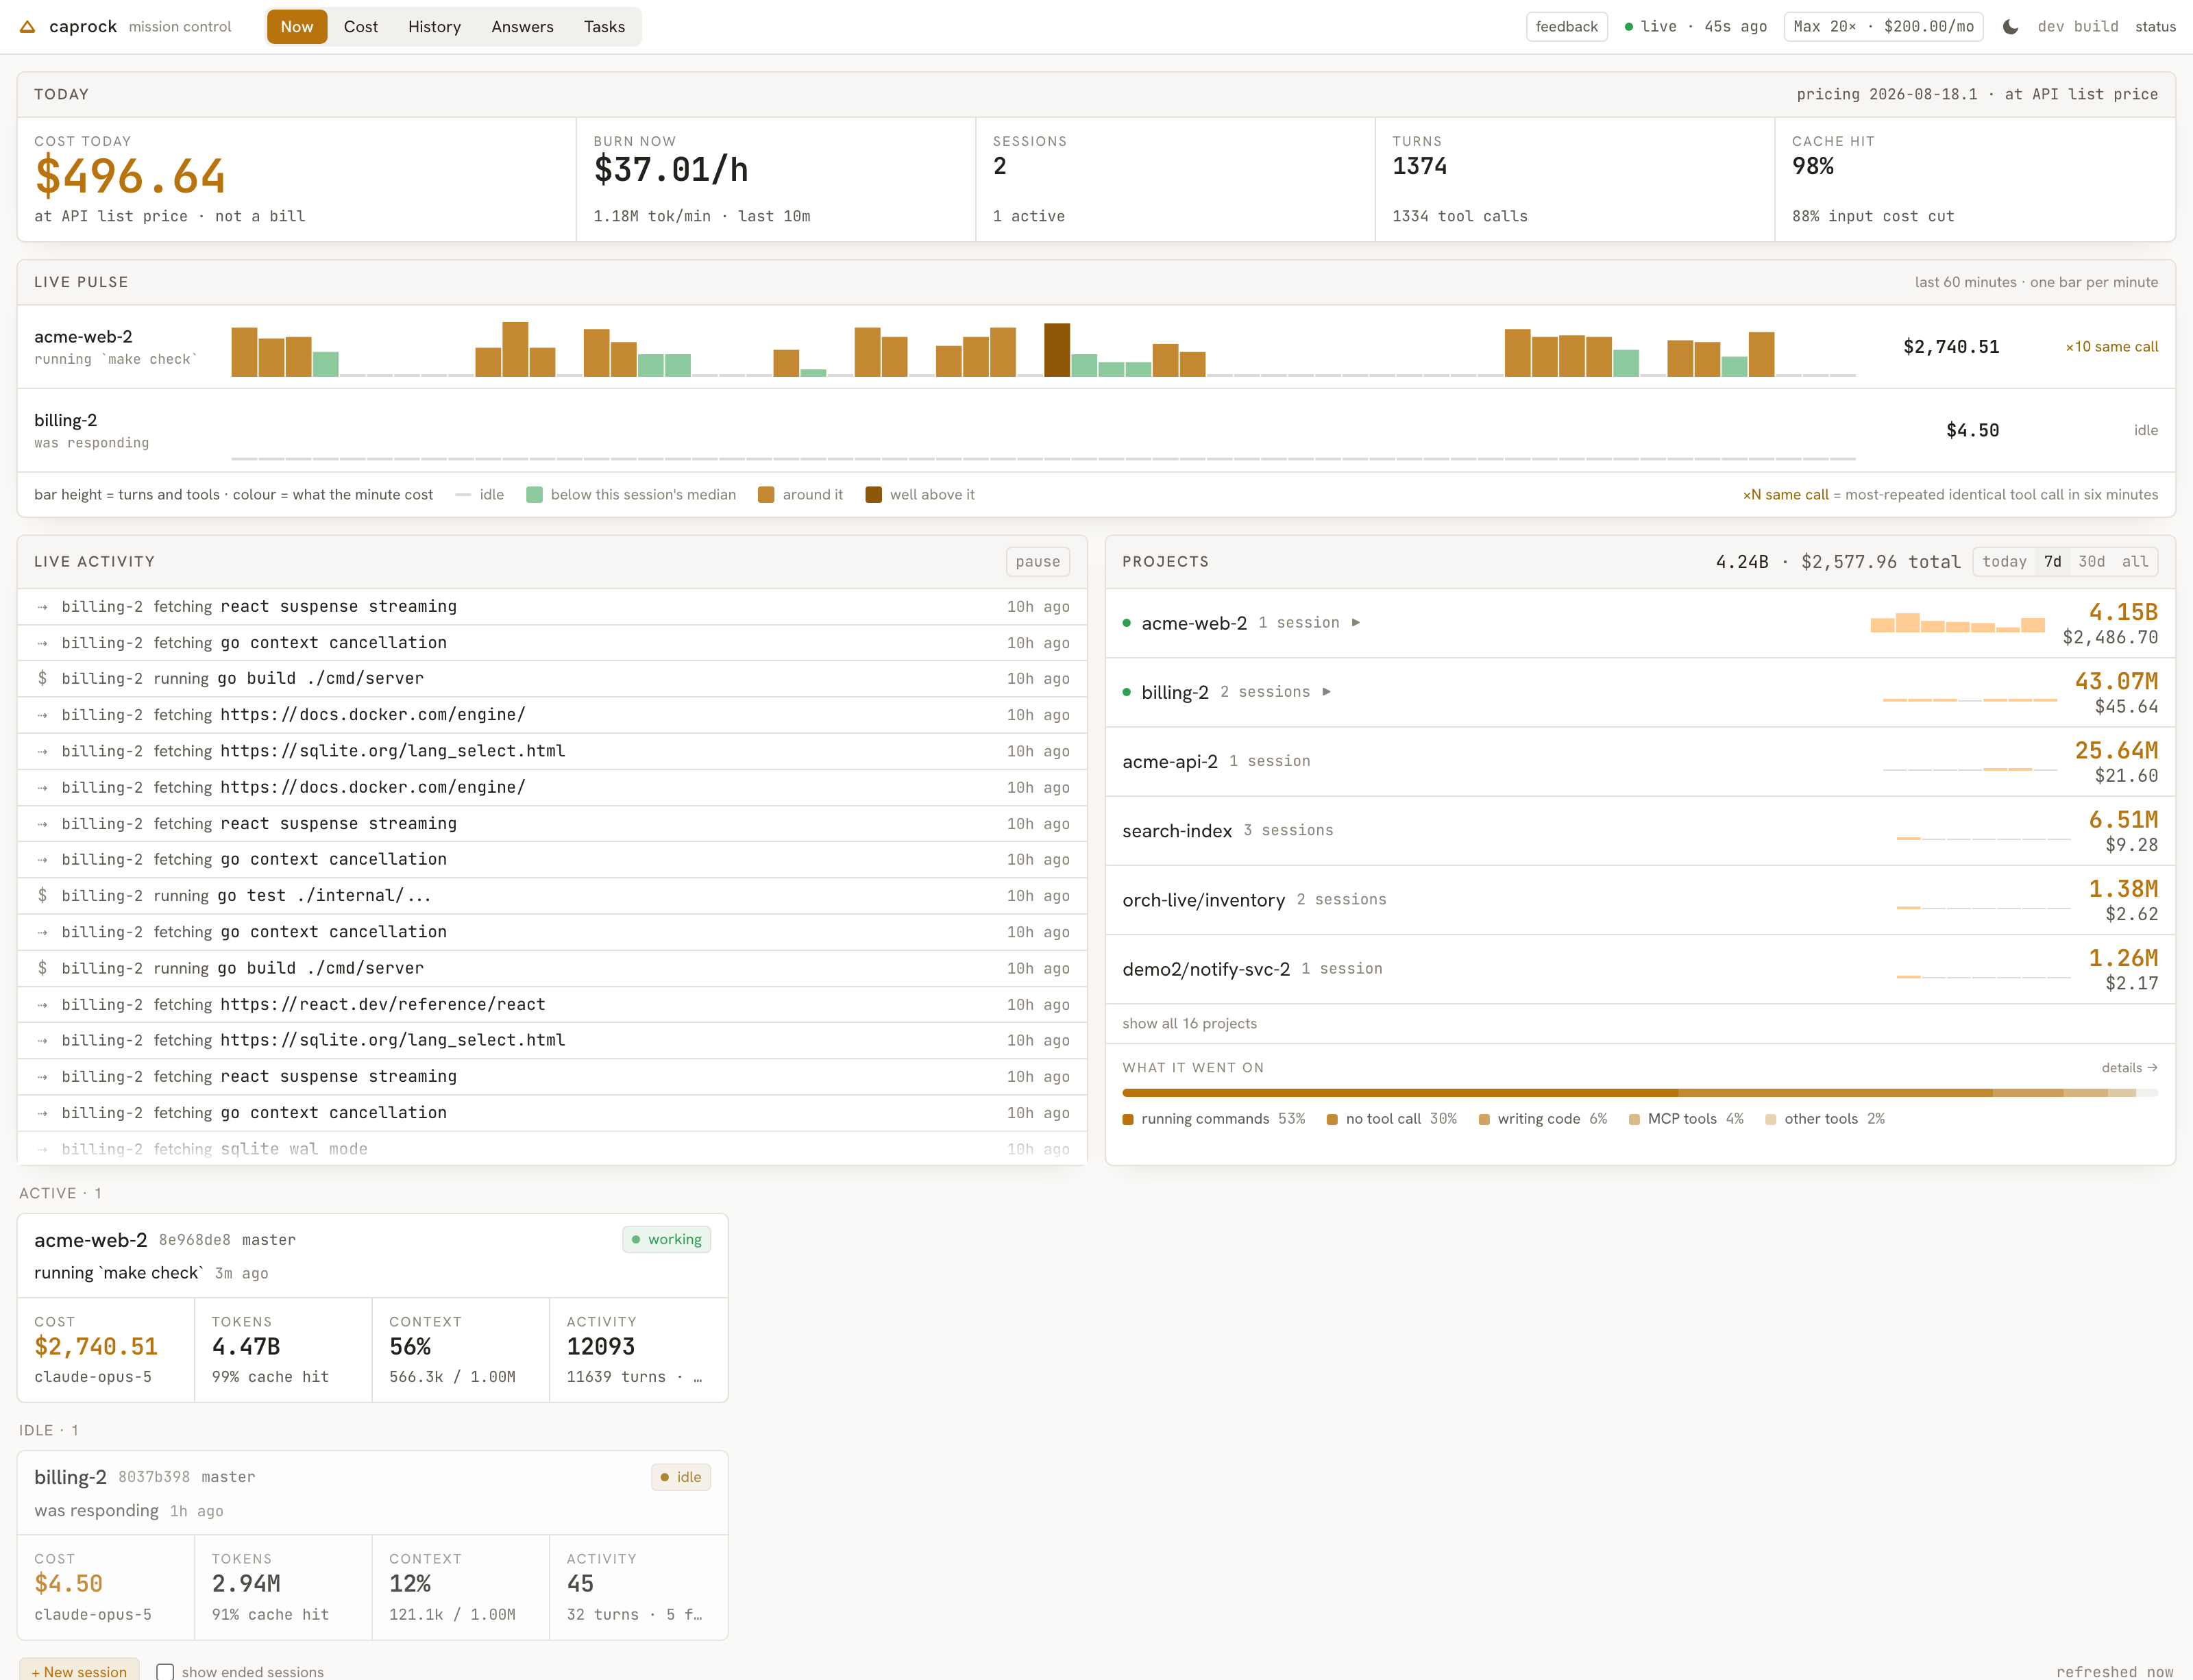Select the demo2/notify-svc-2 project row

tap(1640, 969)
